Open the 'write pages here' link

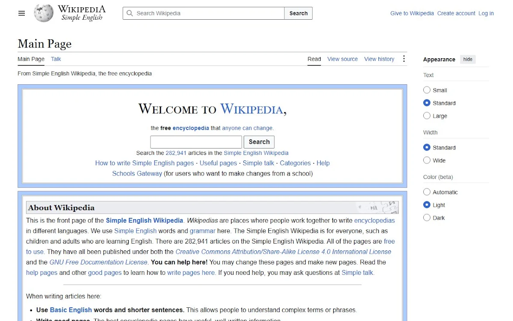[x=191, y=273]
